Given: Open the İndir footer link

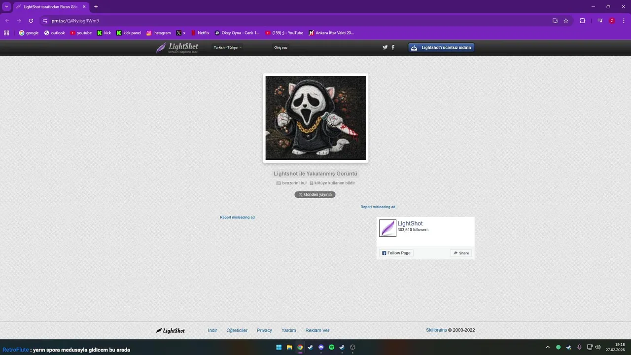Looking at the screenshot, I should (212, 331).
